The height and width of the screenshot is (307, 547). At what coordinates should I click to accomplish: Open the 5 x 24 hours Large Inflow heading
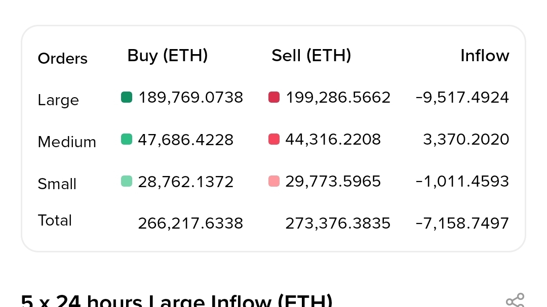point(177,301)
